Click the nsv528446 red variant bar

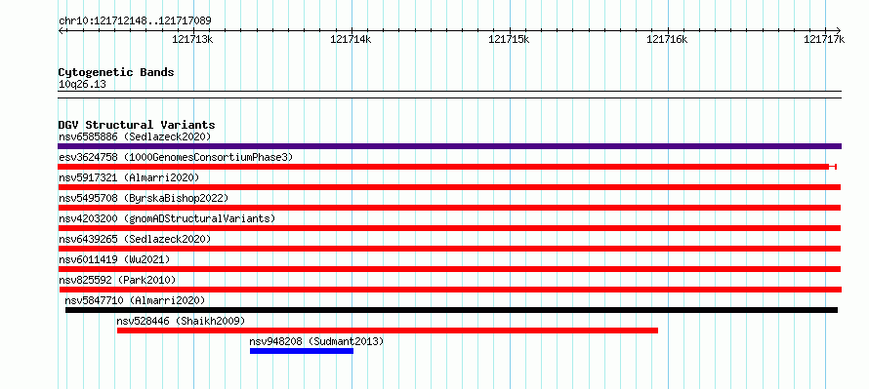point(388,331)
